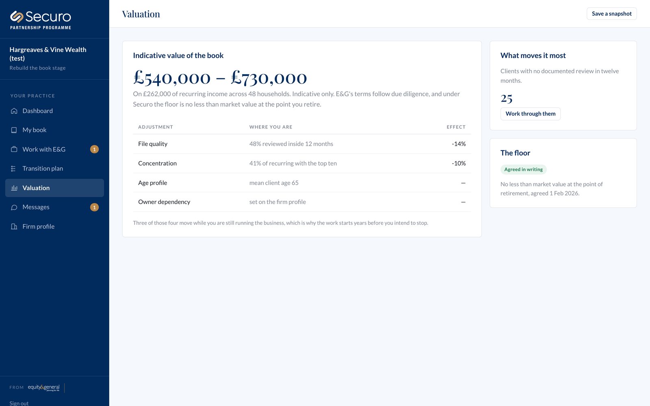
Task: Click the number 25 unreviewed clients count
Action: pyautogui.click(x=506, y=98)
